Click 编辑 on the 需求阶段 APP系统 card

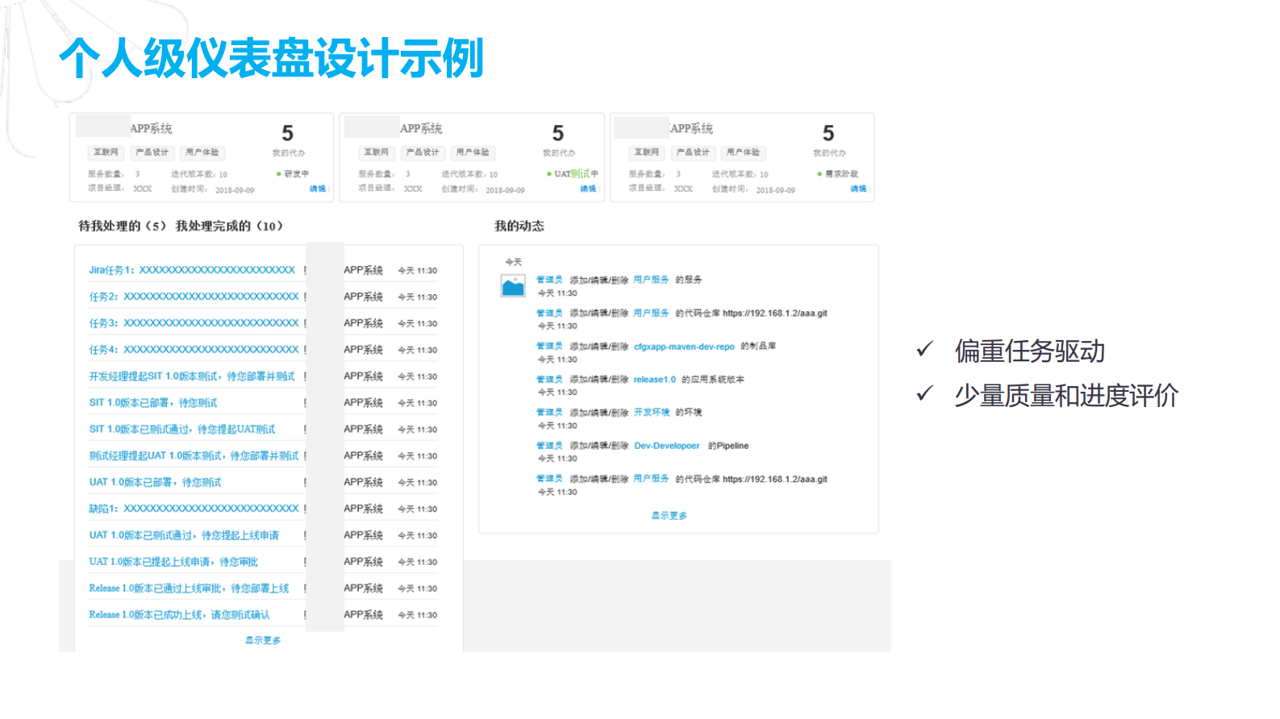point(858,189)
